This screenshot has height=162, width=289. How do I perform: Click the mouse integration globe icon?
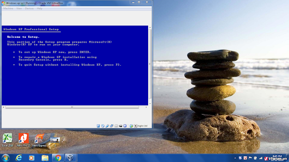(131, 126)
